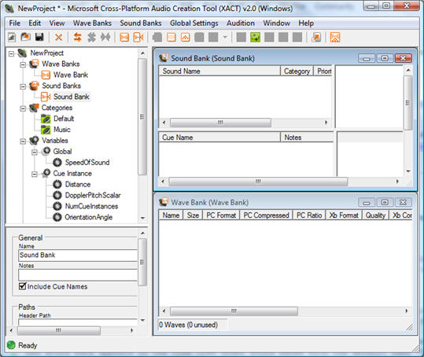Click the Xb Format column header
Image resolution: width=424 pixels, height=357 pixels.
tap(344, 215)
